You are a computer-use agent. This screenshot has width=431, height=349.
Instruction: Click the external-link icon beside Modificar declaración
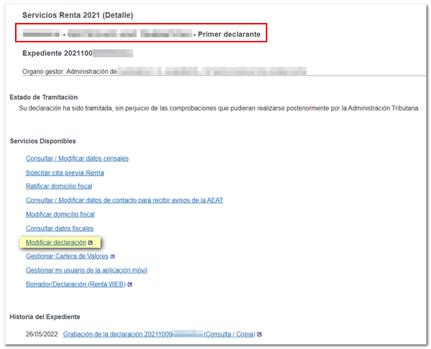[91, 243]
